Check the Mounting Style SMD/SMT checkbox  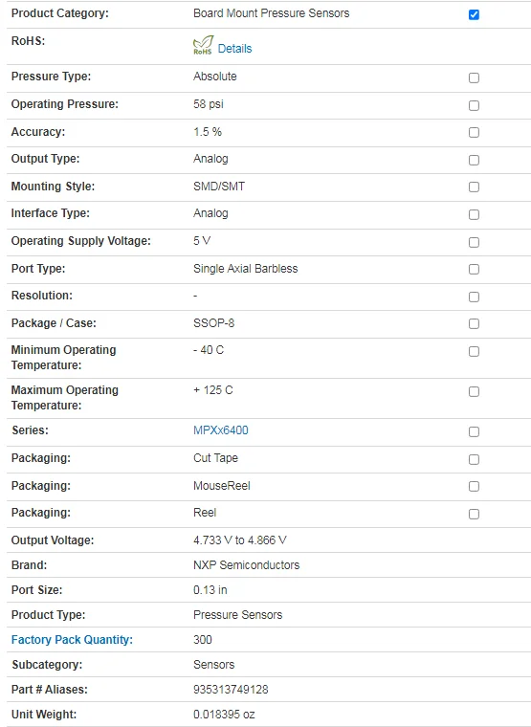[x=474, y=187]
